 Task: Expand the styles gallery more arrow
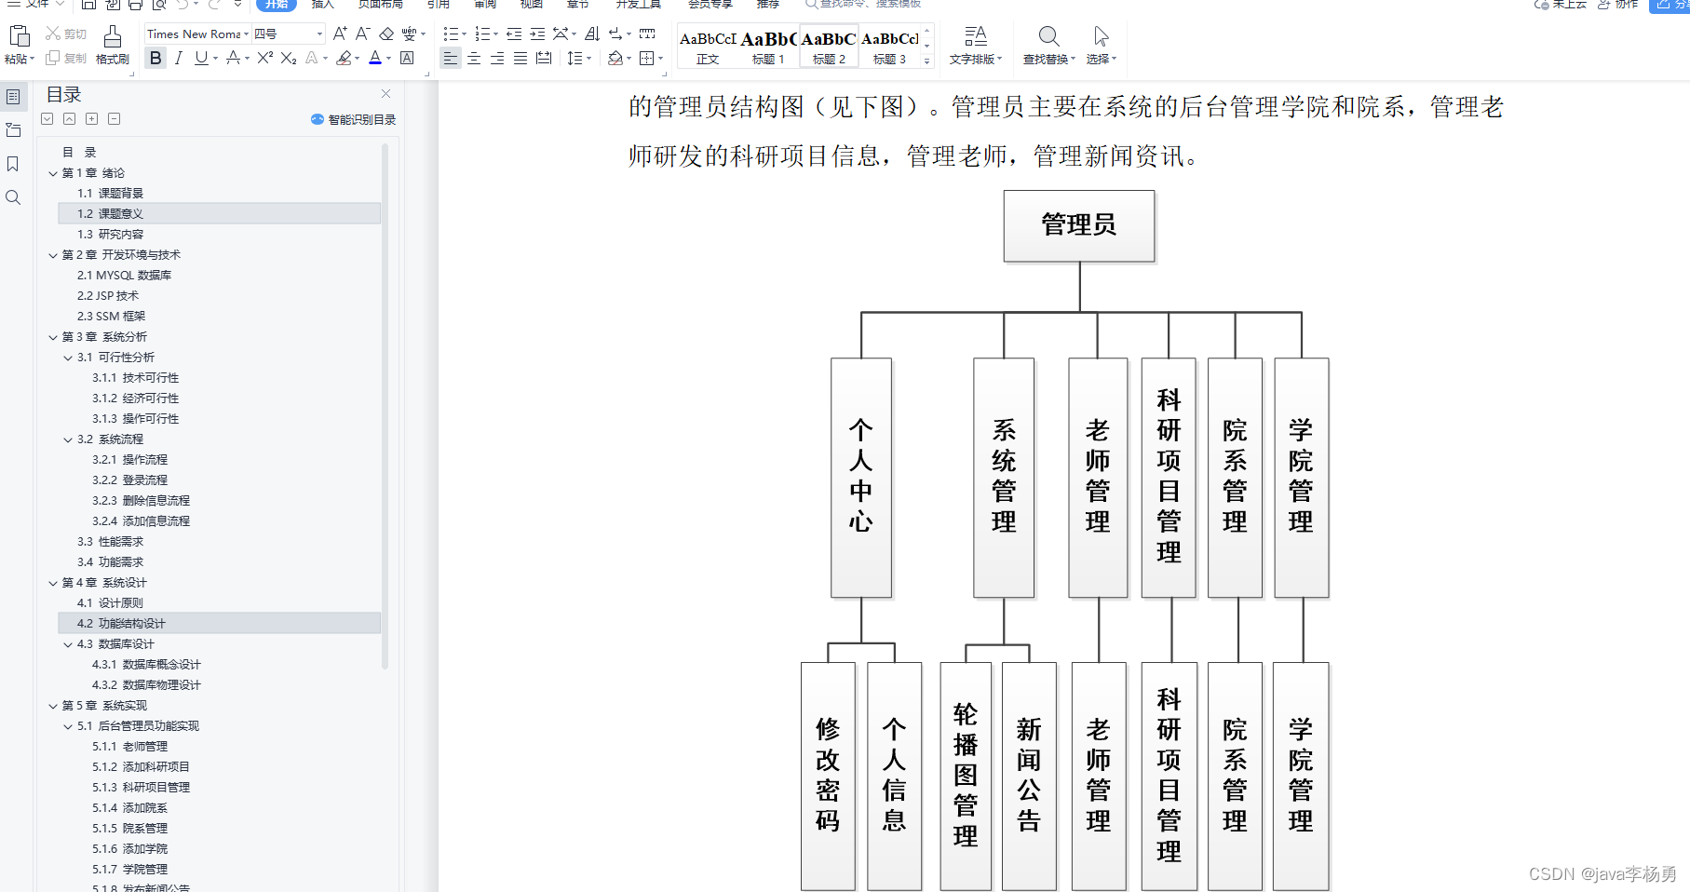click(926, 61)
